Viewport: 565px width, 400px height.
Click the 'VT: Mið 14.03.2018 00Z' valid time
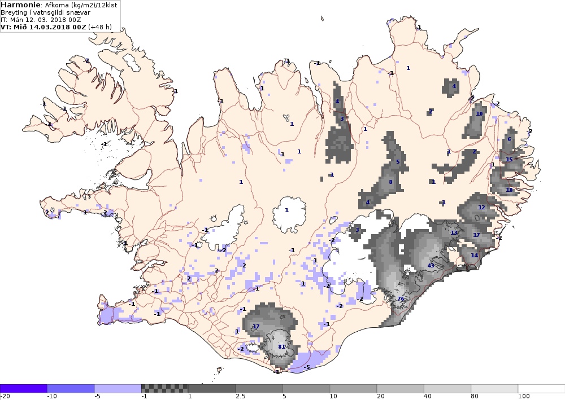pyautogui.click(x=44, y=27)
